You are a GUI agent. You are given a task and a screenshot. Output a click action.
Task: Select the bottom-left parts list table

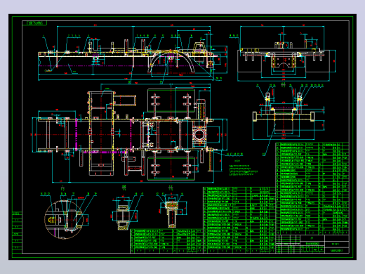pyautogui.click(x=166, y=241)
